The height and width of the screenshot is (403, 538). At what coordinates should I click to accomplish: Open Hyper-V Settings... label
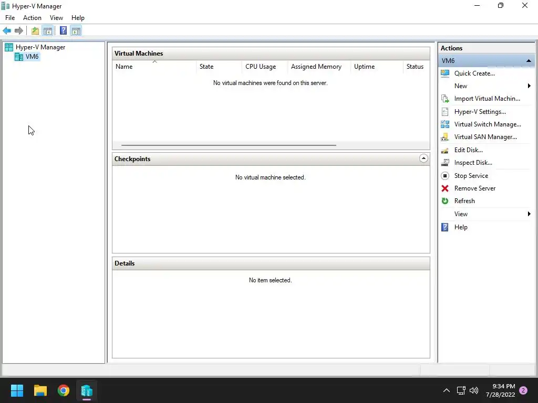tap(480, 112)
